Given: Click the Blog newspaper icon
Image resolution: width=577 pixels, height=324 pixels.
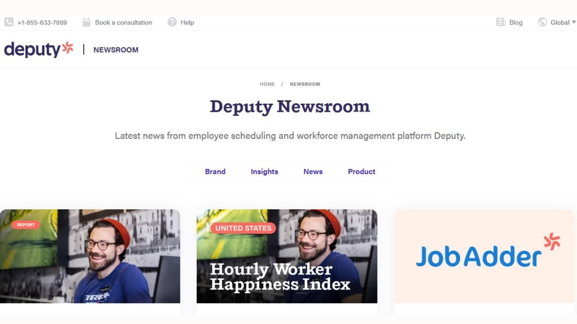Looking at the screenshot, I should [501, 22].
